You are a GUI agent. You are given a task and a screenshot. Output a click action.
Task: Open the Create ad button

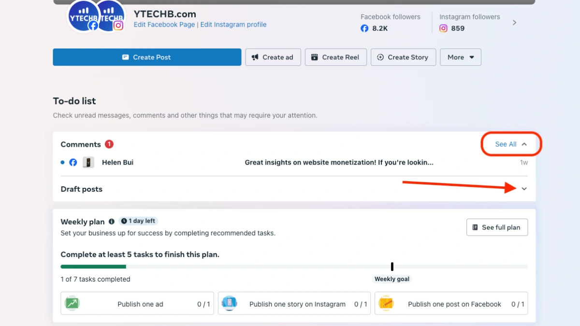click(x=273, y=57)
